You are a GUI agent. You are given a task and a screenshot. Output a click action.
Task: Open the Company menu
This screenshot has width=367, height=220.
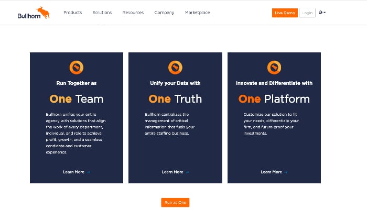pyautogui.click(x=164, y=13)
